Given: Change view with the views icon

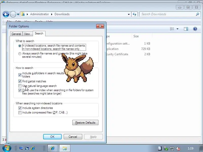Looking at the screenshot, I should (172, 29).
